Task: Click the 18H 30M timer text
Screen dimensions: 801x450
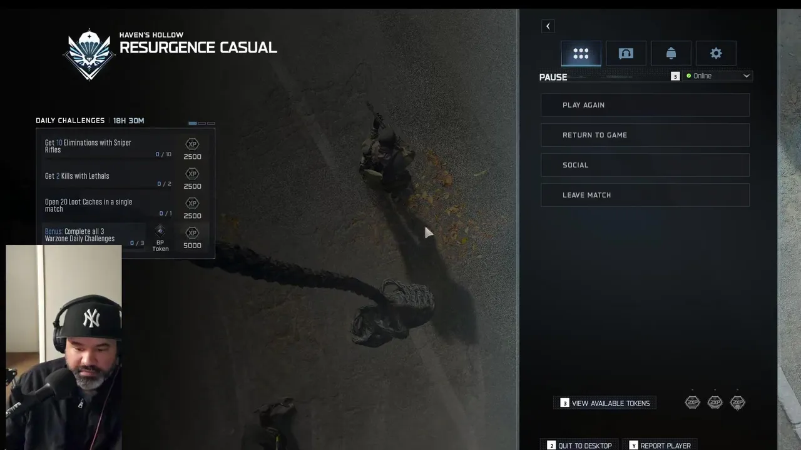Action: 129,121
